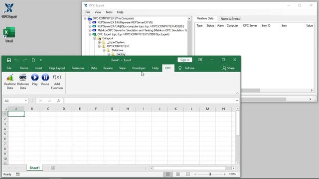This screenshot has height=179, width=319.
Task: Click the Redo icon in Excel title bar
Action: [x=25, y=60]
